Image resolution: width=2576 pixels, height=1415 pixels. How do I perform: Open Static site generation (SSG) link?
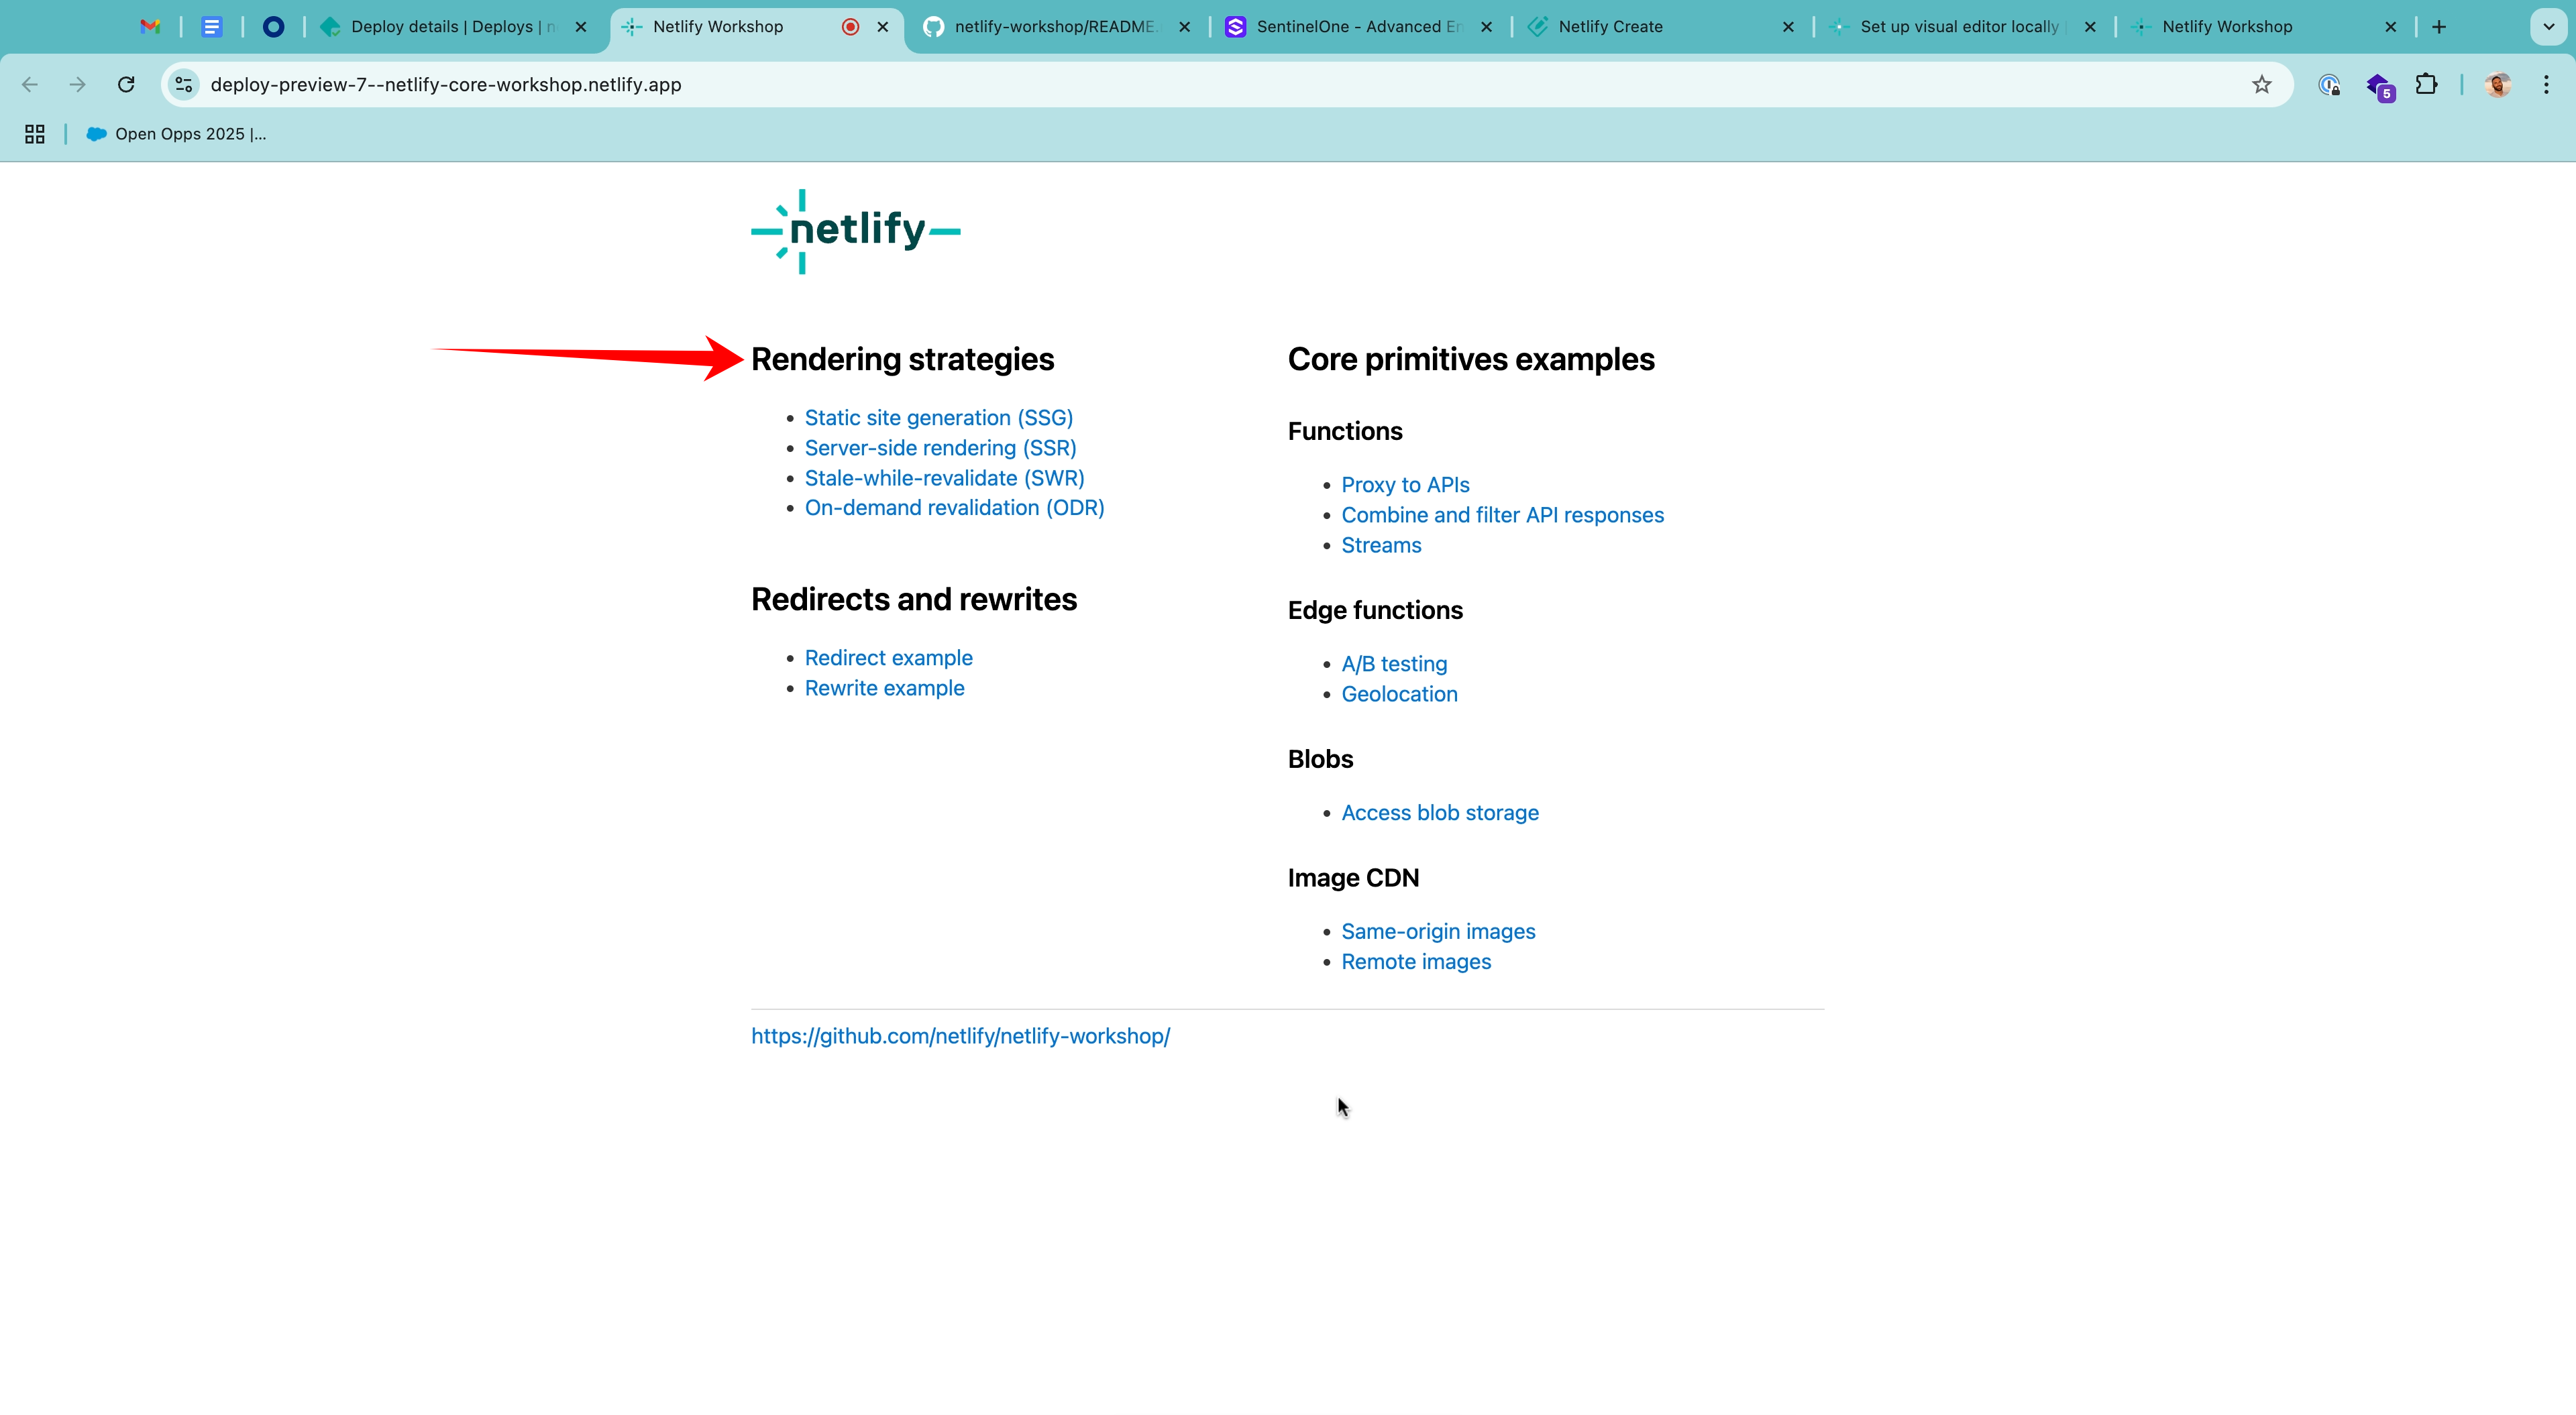(938, 418)
